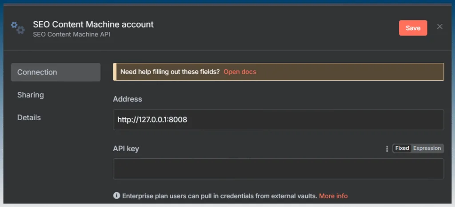Switch API key mode to Expression

427,148
